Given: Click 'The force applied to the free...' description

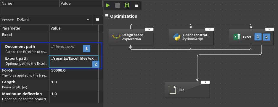Looking at the screenshot, I should click(25, 75).
